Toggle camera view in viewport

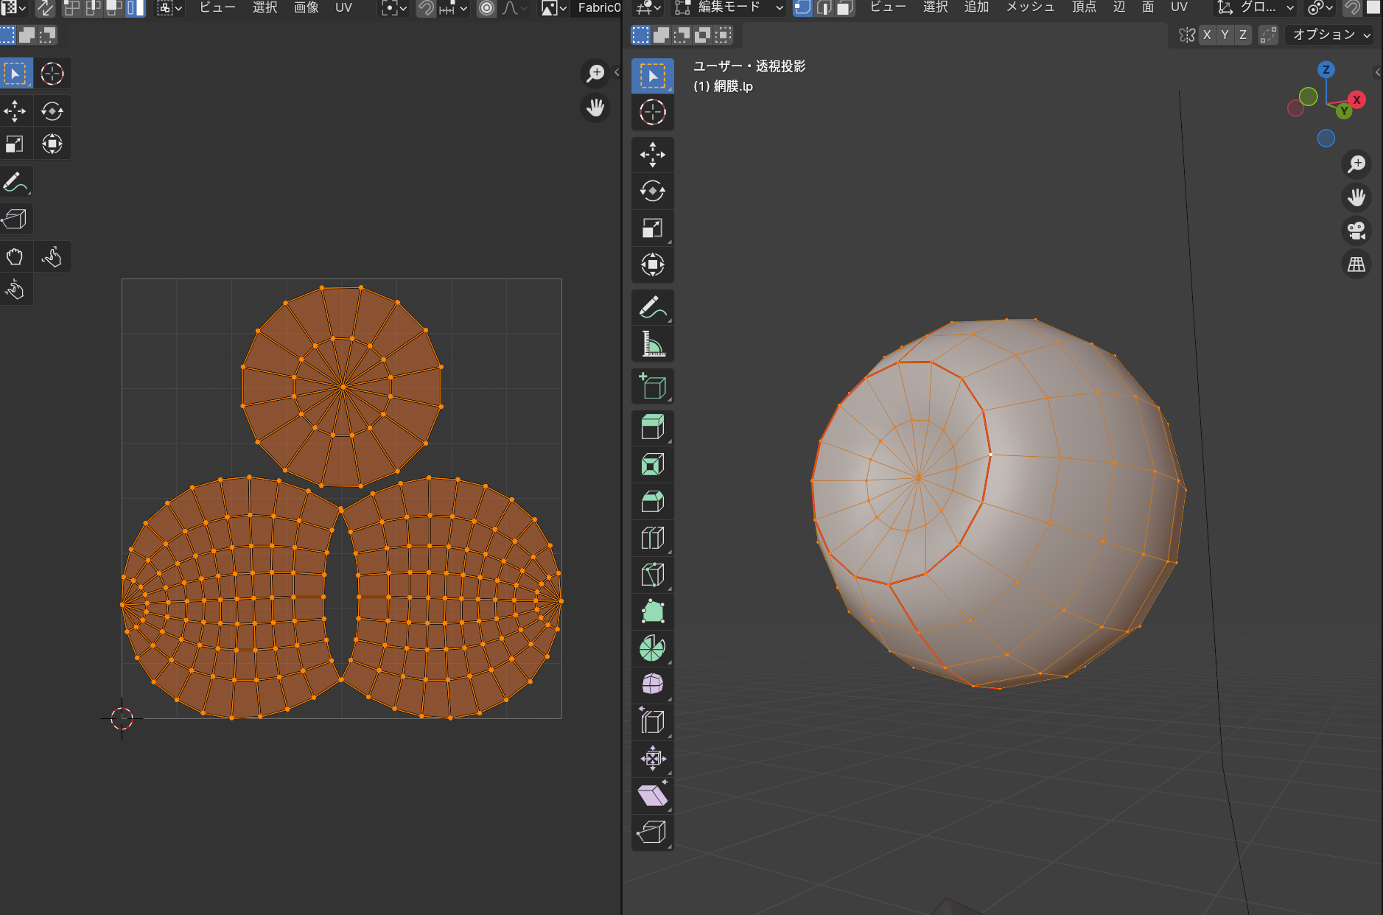click(1356, 231)
